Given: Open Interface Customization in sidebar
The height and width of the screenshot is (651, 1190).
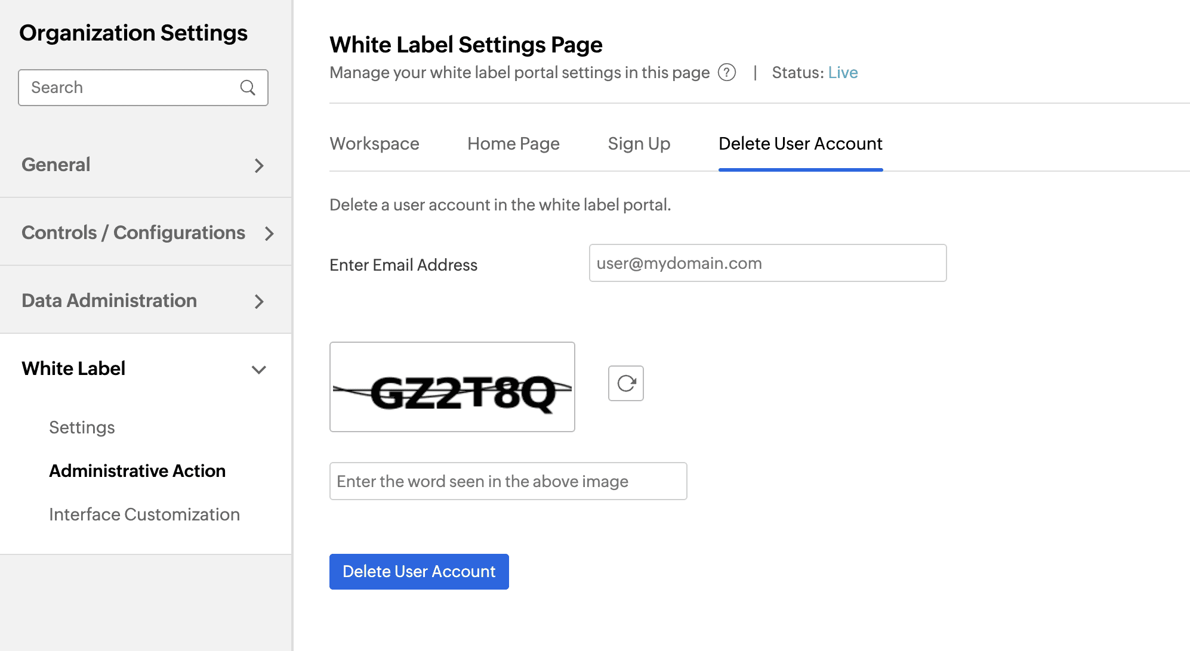Looking at the screenshot, I should point(144,514).
